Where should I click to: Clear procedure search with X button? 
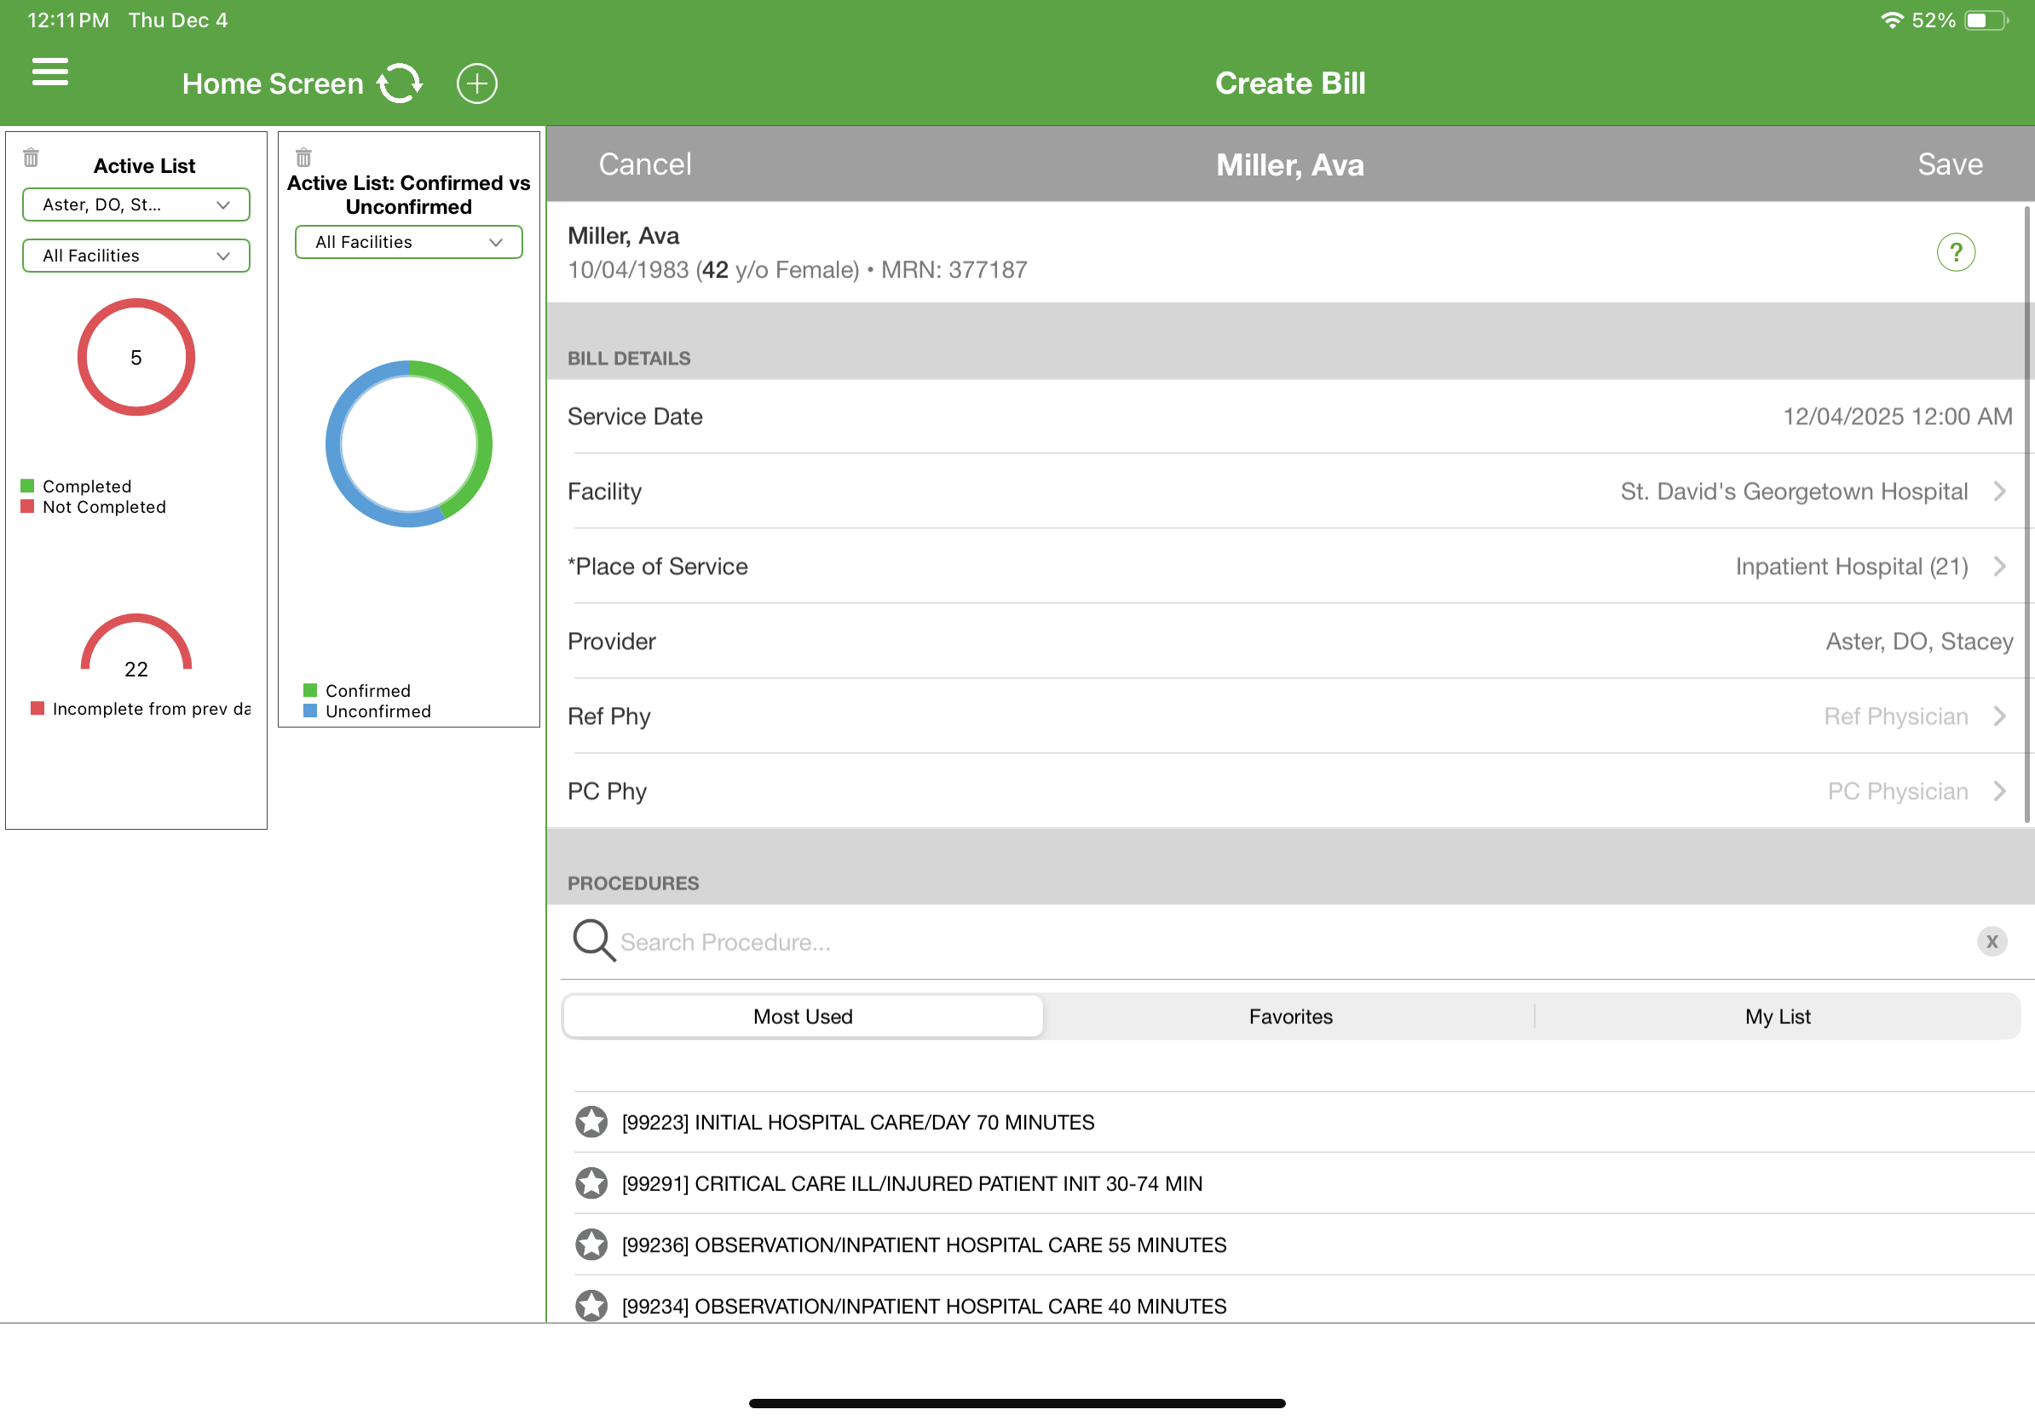coord(1992,941)
